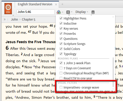Click Chapter 5 in the breadcrumb
The image size is (123, 101).
pyautogui.click(x=28, y=20)
